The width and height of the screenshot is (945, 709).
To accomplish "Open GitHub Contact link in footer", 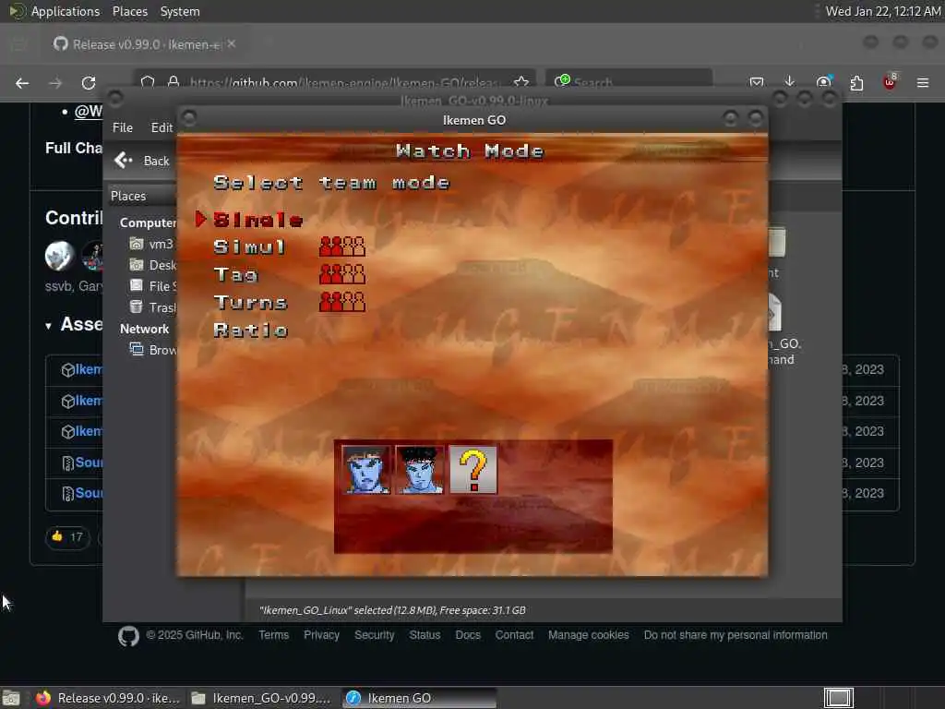I will (514, 635).
